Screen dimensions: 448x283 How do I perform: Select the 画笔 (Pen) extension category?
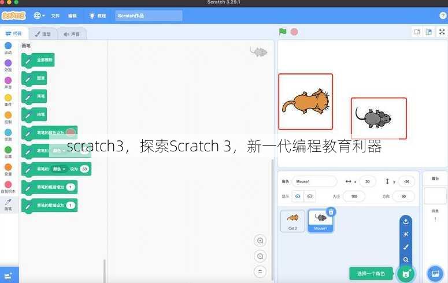click(x=8, y=204)
